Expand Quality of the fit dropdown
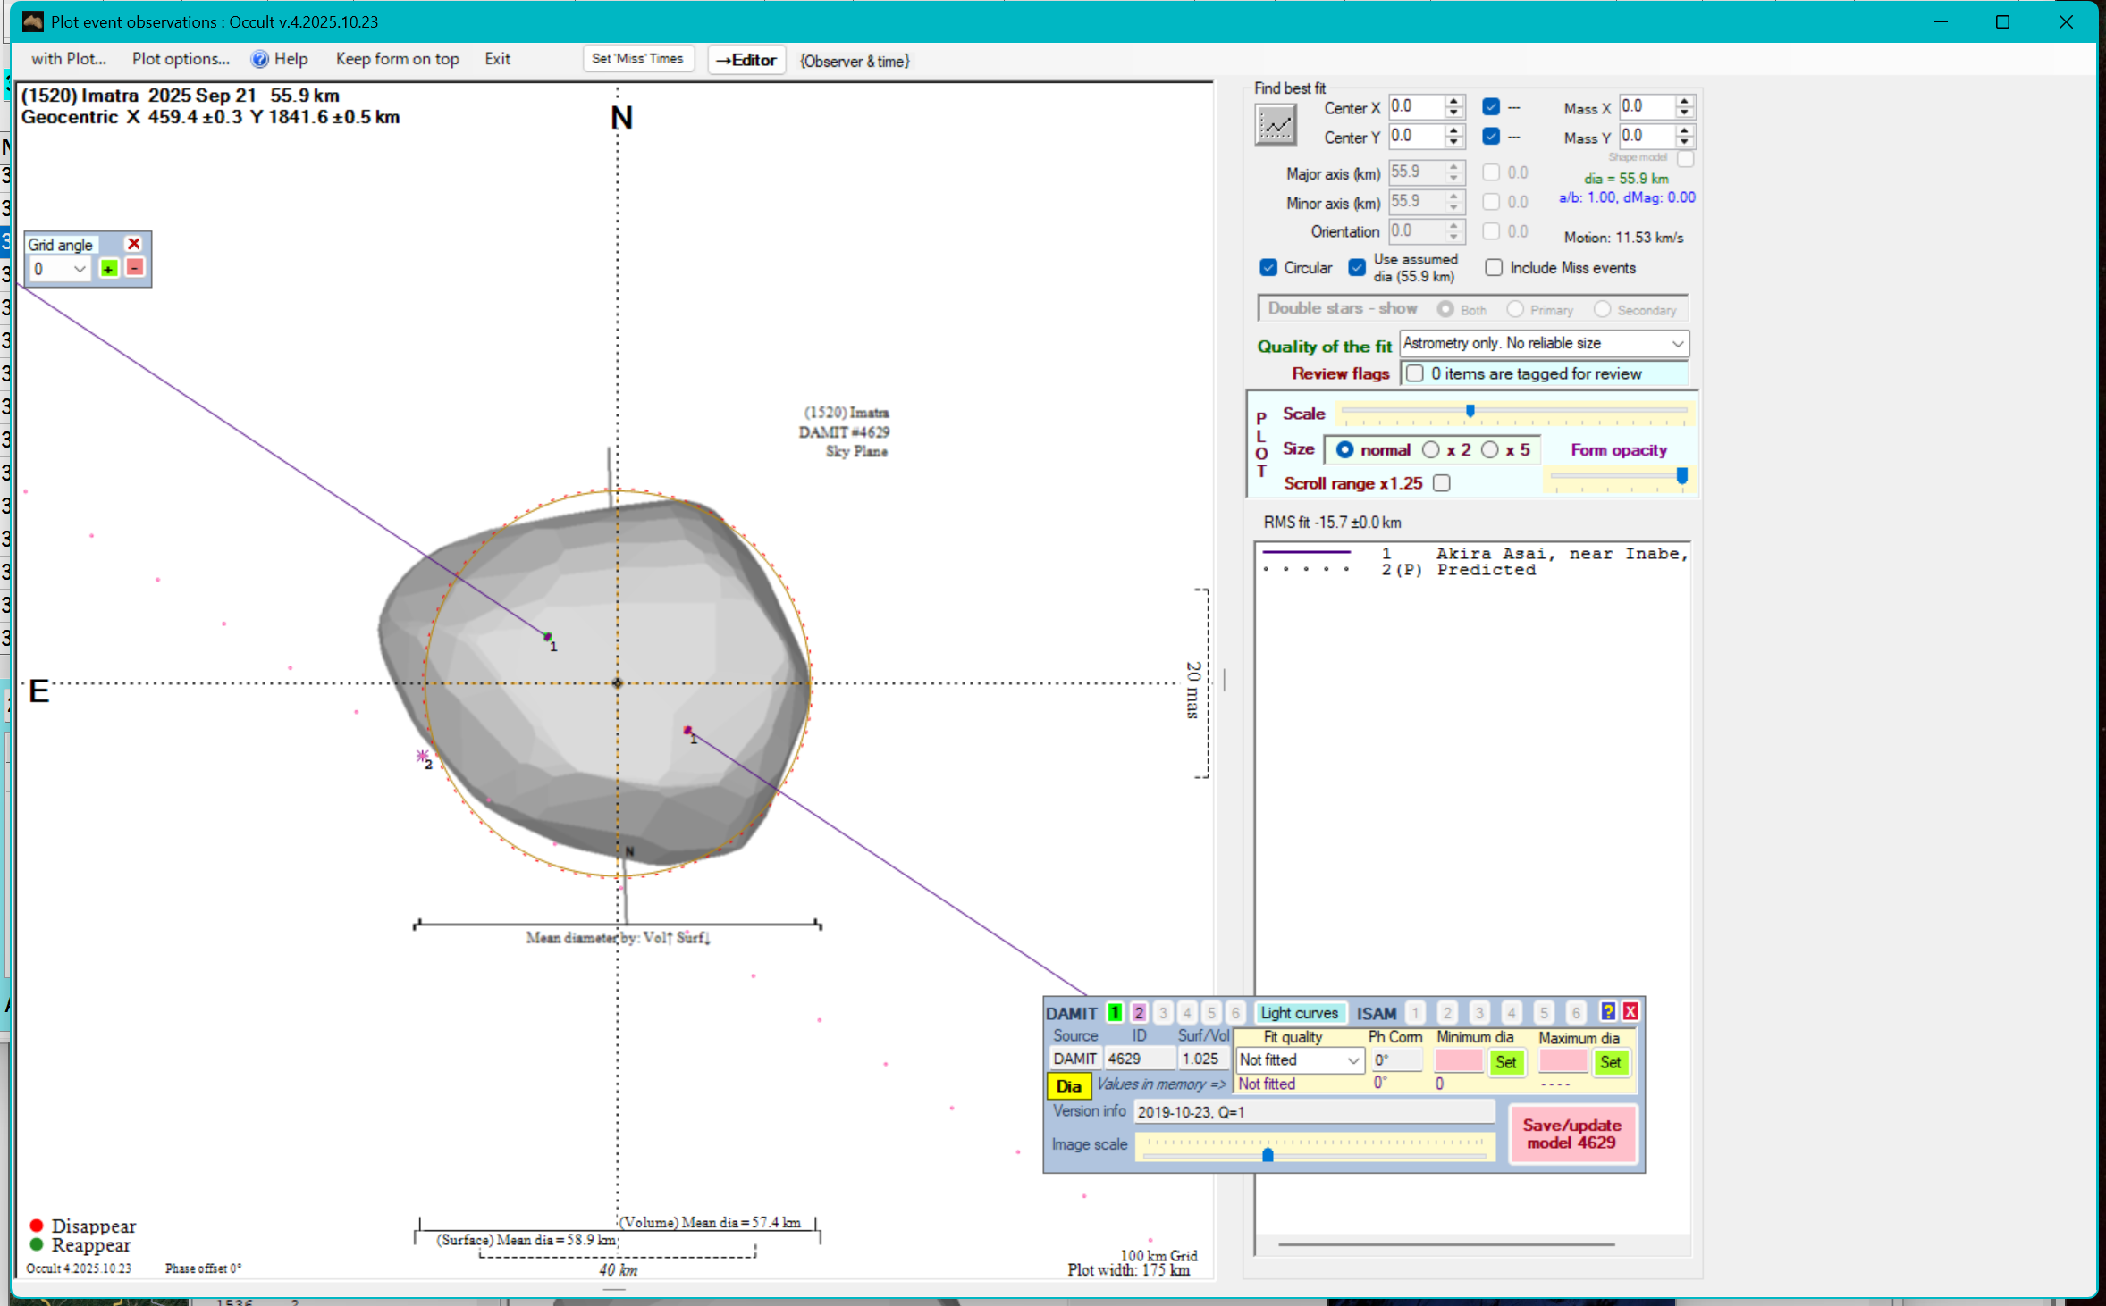Image resolution: width=2106 pixels, height=1306 pixels. tap(1677, 344)
